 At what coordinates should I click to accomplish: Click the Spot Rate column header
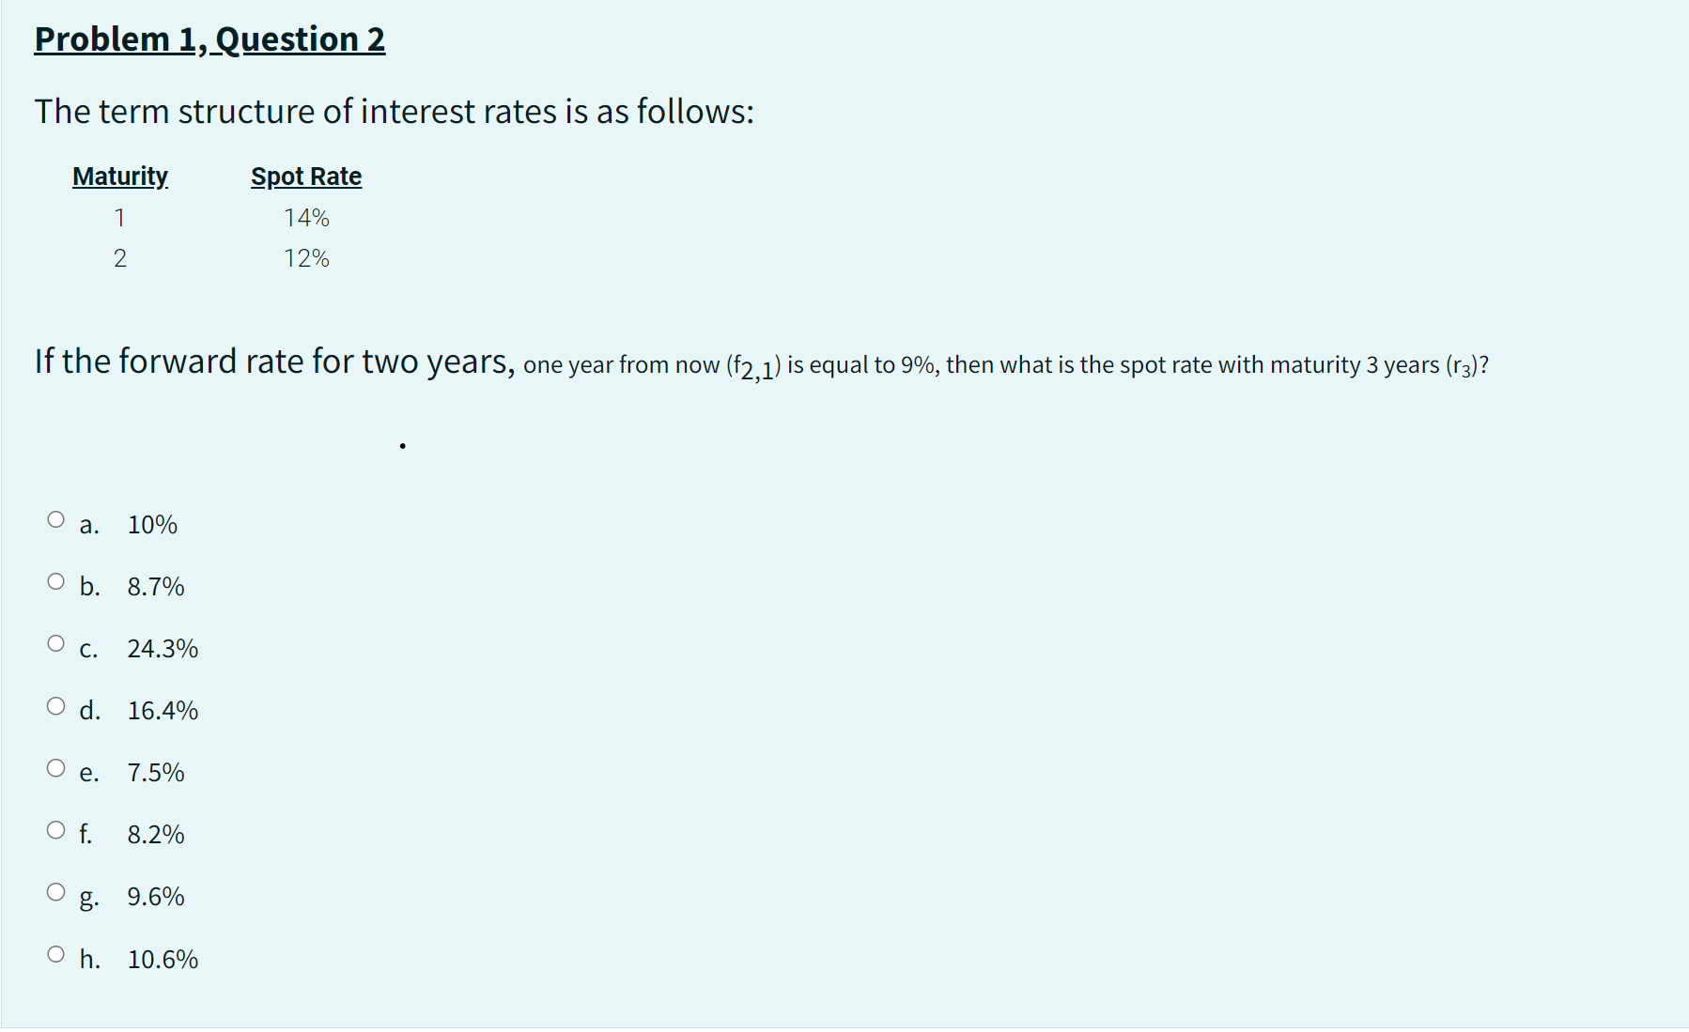pyautogui.click(x=305, y=176)
